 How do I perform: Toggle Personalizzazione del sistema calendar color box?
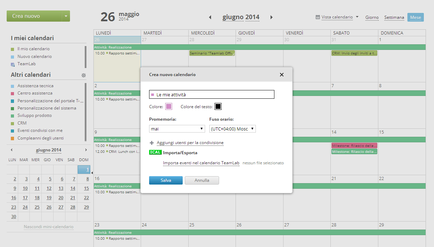[13, 108]
